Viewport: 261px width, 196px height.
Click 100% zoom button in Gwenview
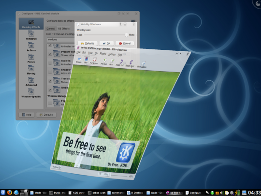(106, 175)
